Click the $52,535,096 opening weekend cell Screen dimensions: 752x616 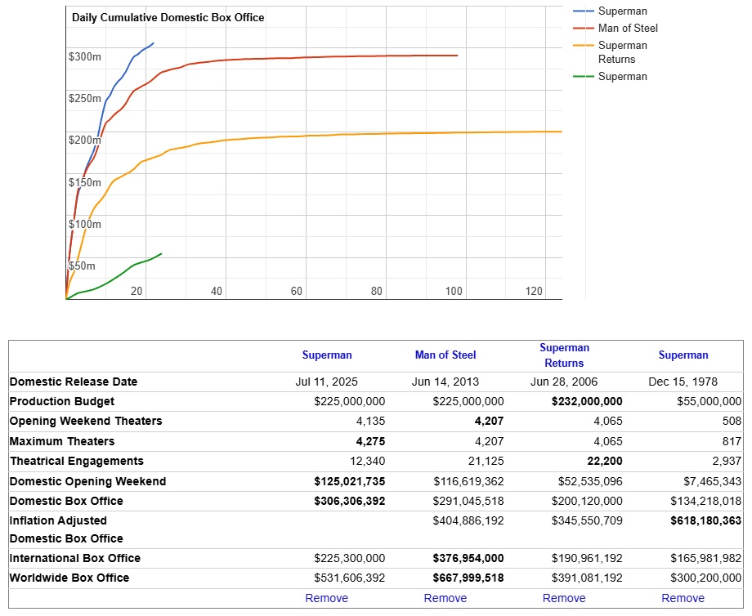point(590,482)
